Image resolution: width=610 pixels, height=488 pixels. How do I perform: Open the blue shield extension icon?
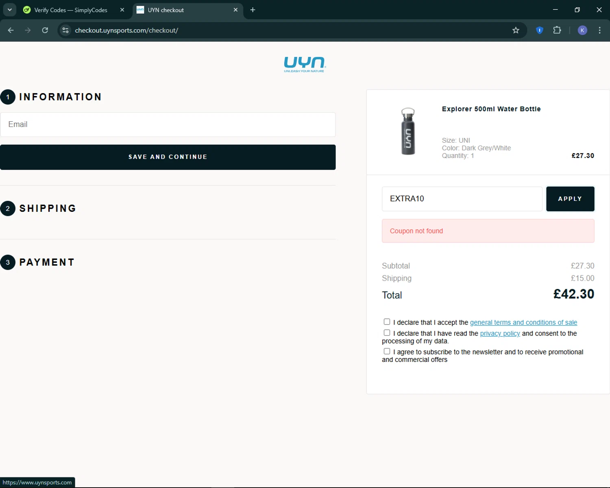[540, 30]
